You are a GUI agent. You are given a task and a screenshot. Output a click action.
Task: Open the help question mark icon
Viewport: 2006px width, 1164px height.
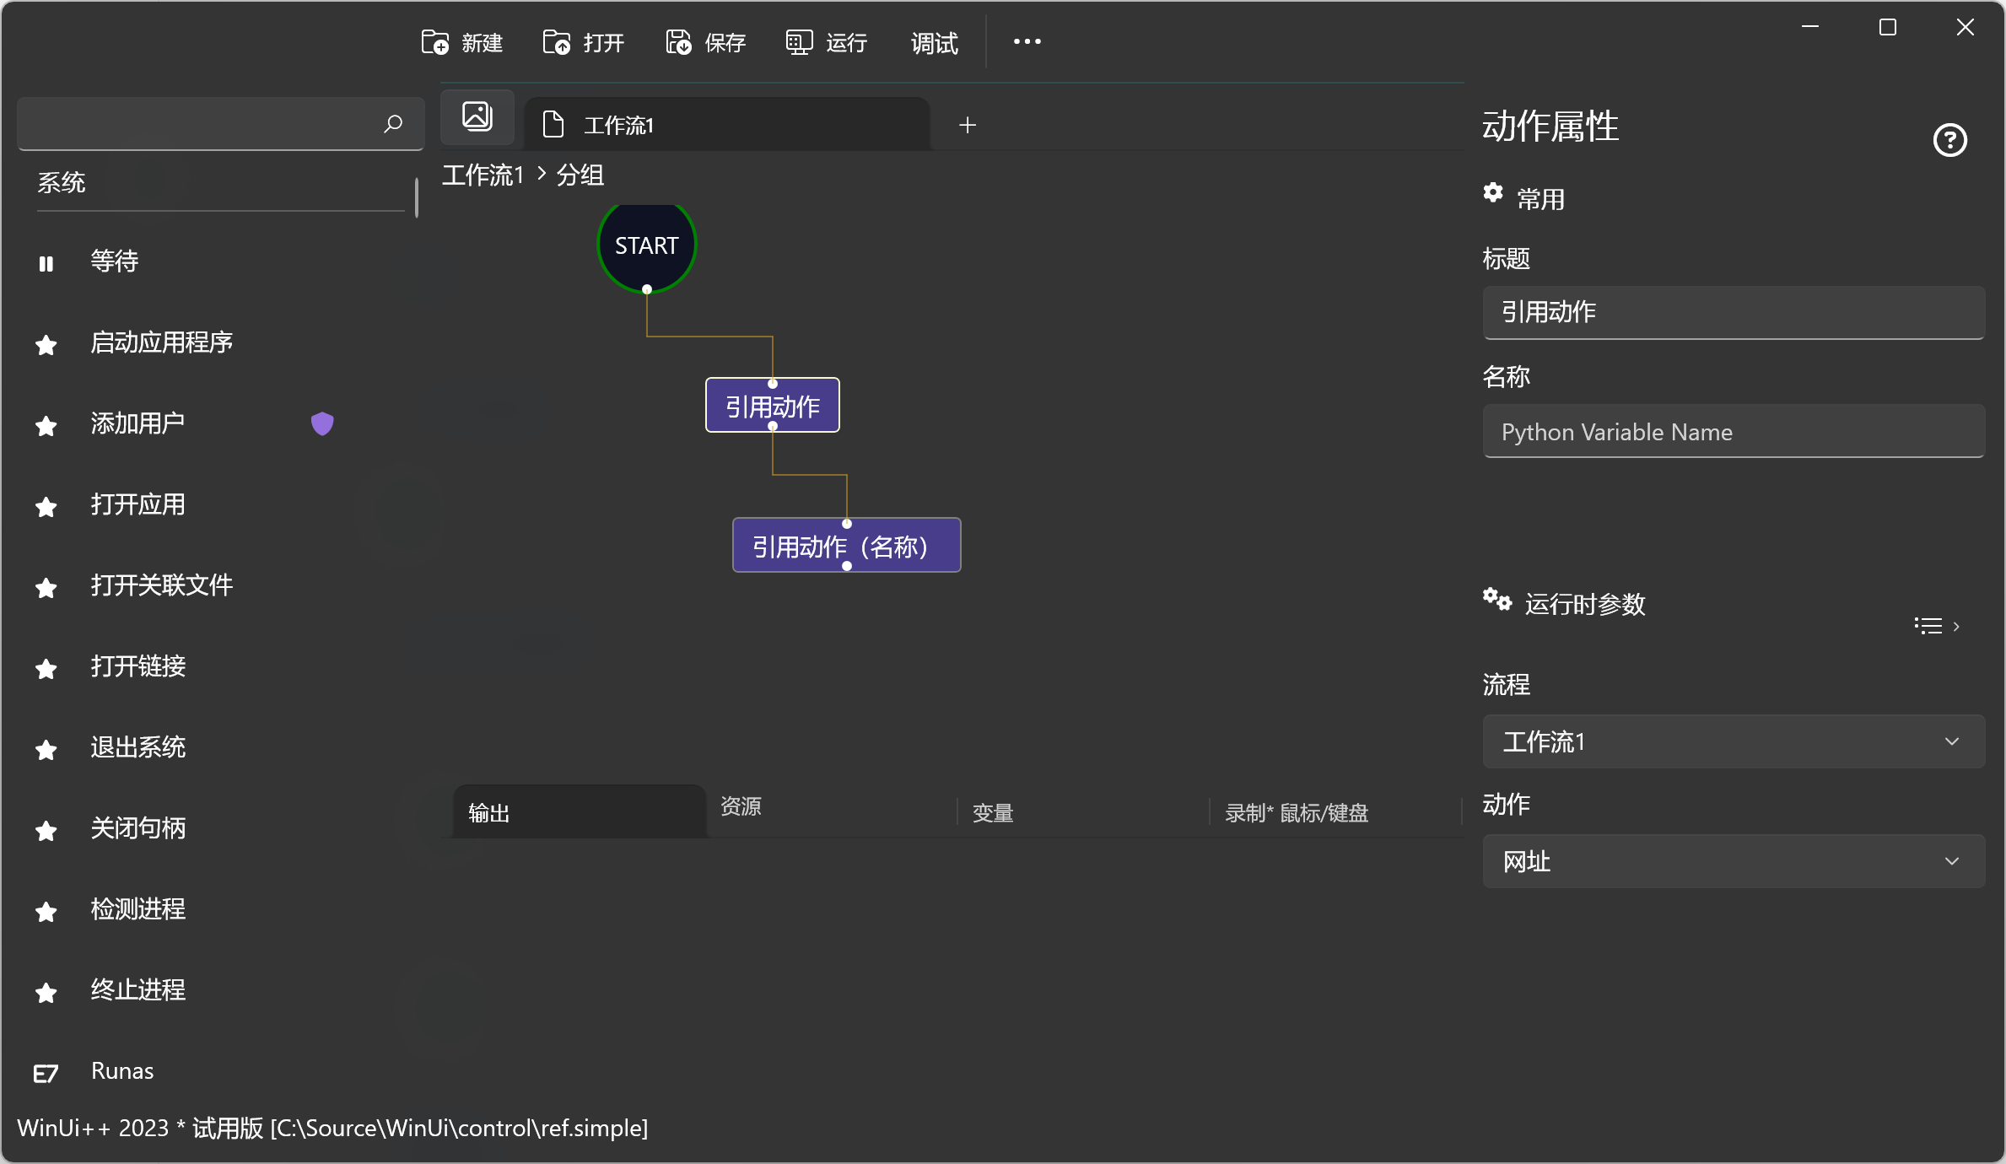(1949, 140)
